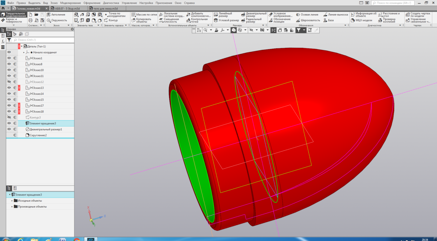Expand Начало координат node
The height and width of the screenshot is (241, 437).
pos(24,52)
